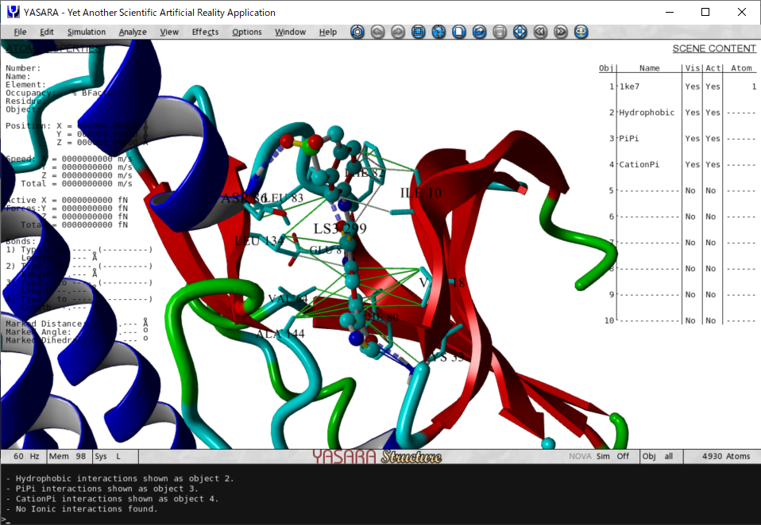Select the redo forward-arrow toolbar icon

(397, 32)
